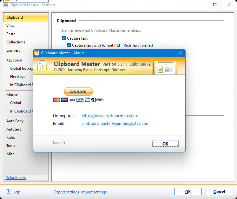The width and height of the screenshot is (237, 199).
Task: Click Cancel in the Settings window
Action: (219, 192)
